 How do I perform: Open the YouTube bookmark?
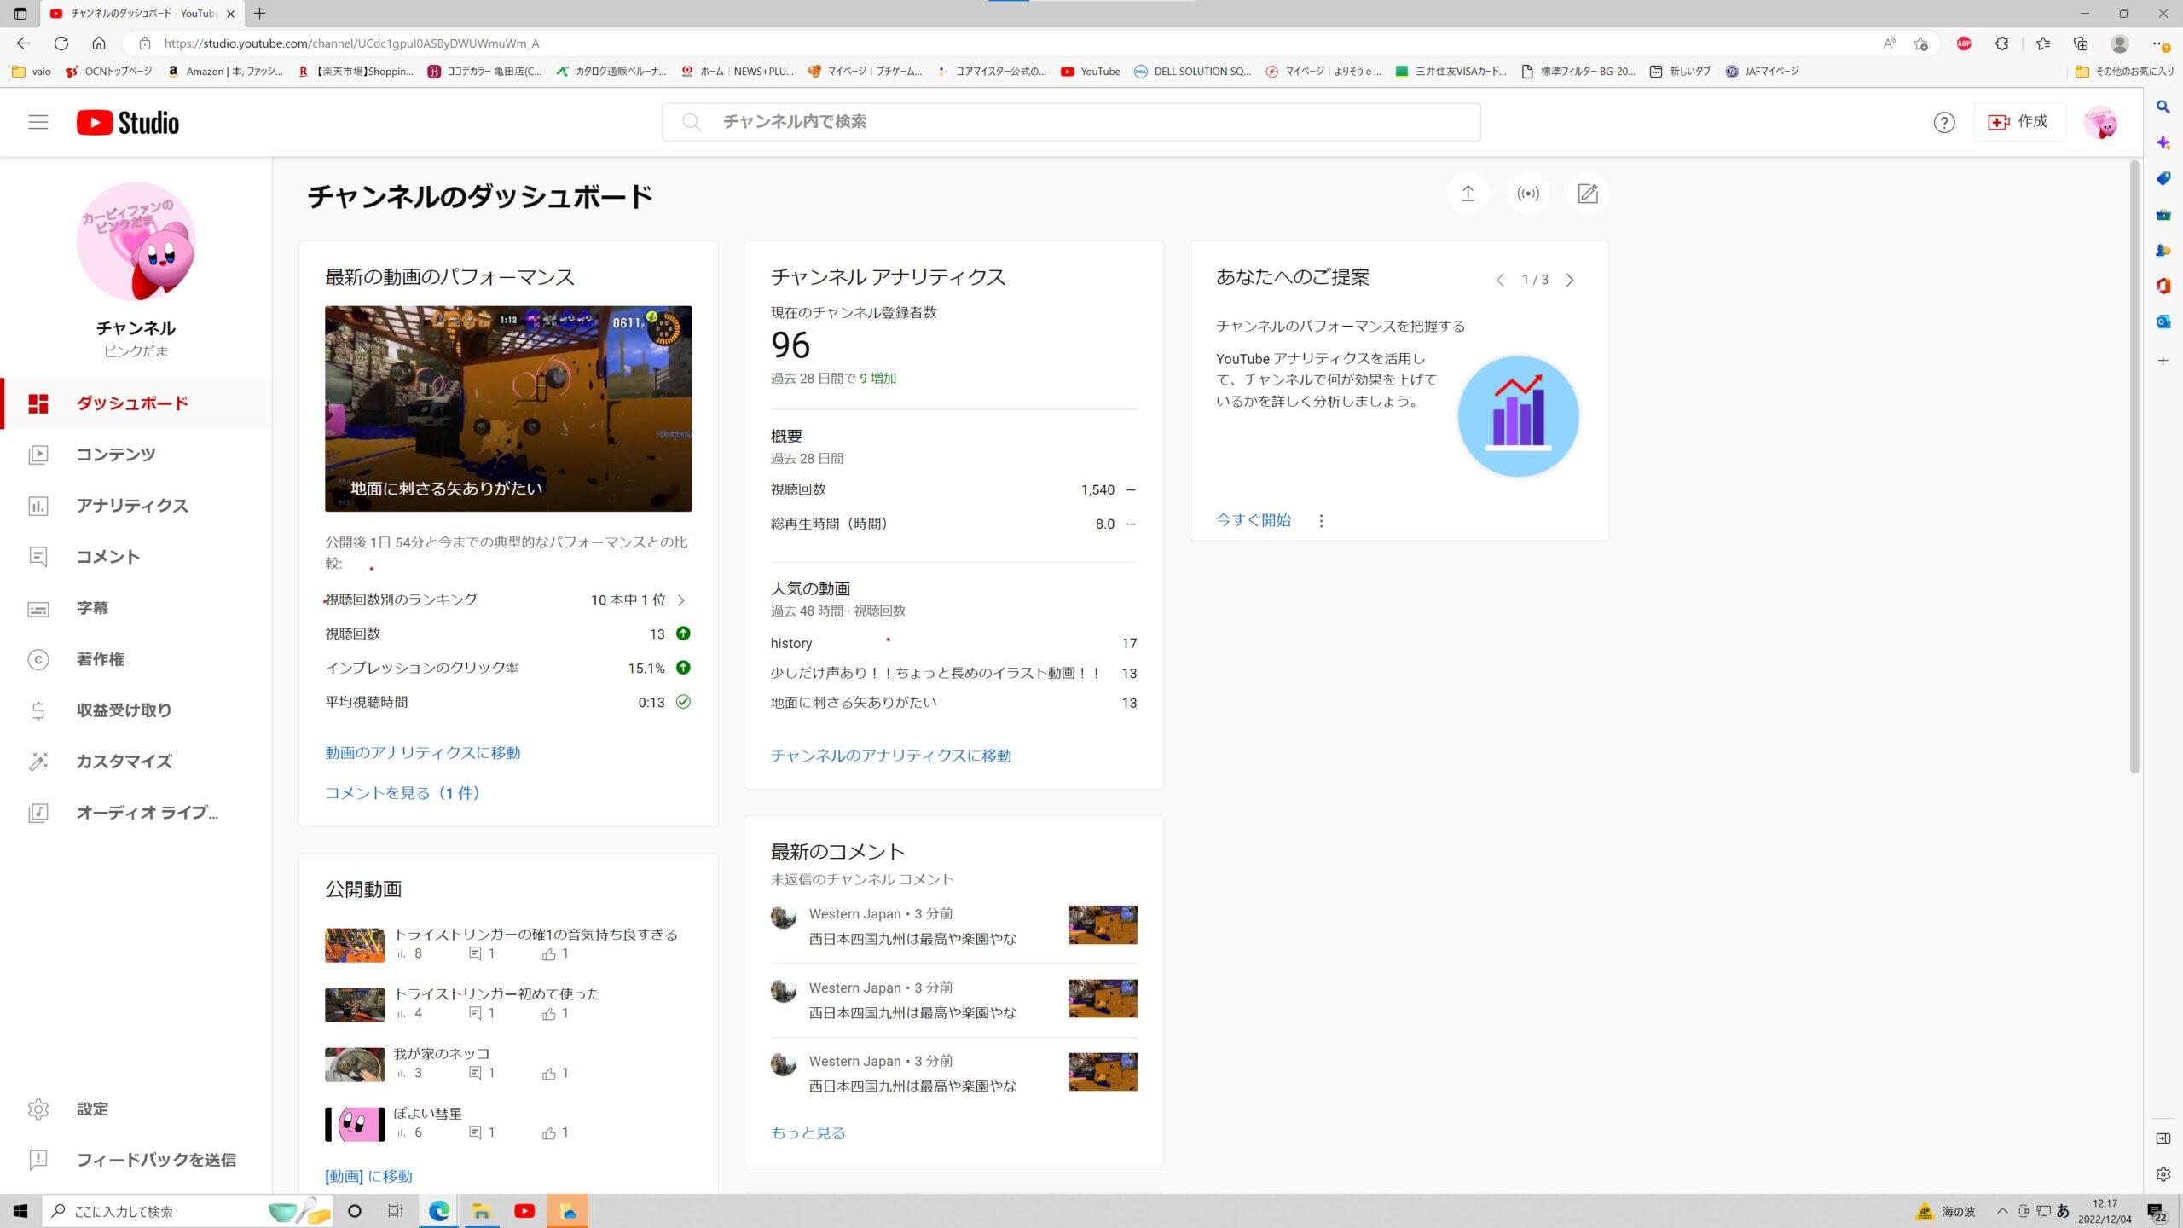[x=1091, y=72]
